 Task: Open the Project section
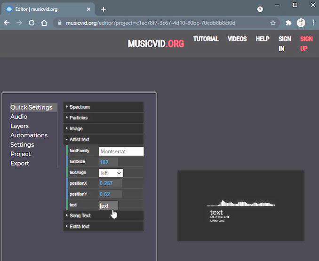click(20, 154)
